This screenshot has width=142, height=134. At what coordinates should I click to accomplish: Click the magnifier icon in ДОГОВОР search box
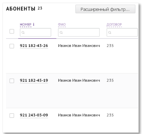tap(110, 33)
